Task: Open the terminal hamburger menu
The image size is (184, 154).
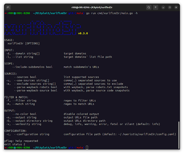Action: (x=156, y=7)
